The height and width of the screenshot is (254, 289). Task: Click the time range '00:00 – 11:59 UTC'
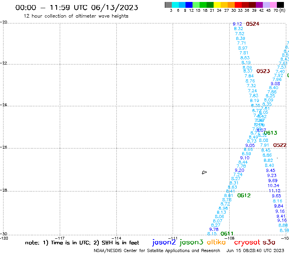click(52, 7)
